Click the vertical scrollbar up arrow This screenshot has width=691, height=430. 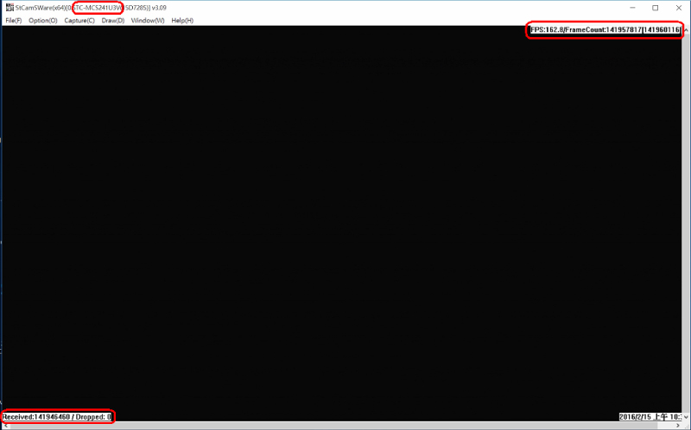click(x=686, y=29)
